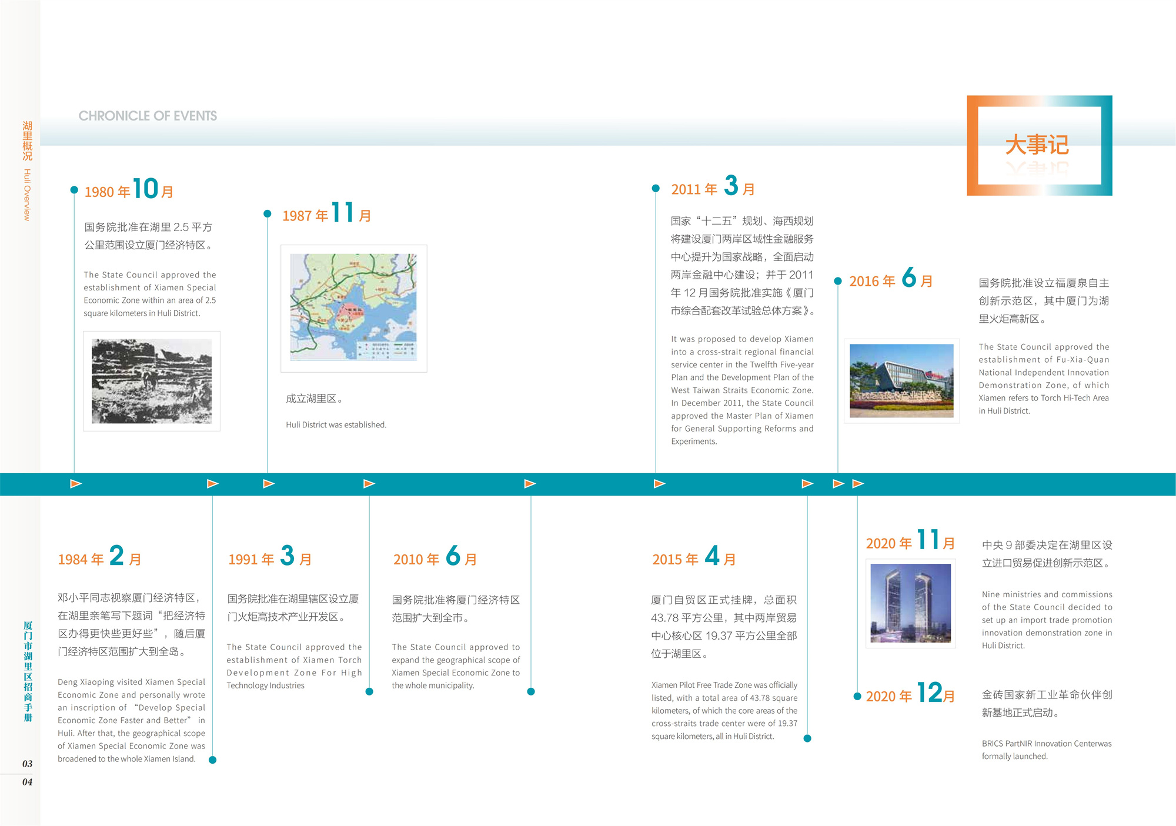The height and width of the screenshot is (826, 1176).
Task: Click the blue dot ending the 1984 line
Action: (213, 760)
